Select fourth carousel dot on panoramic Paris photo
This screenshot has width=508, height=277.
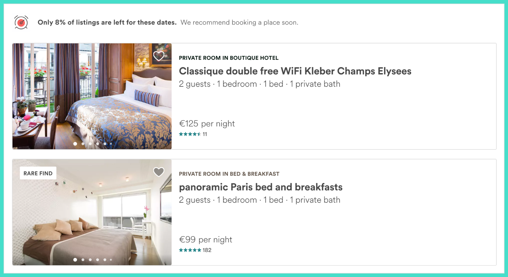click(x=97, y=260)
